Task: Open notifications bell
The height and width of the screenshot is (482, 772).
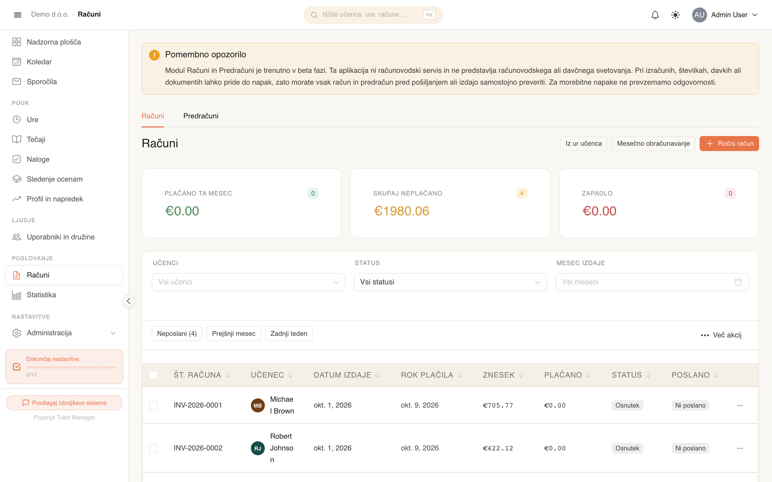Action: pyautogui.click(x=655, y=15)
